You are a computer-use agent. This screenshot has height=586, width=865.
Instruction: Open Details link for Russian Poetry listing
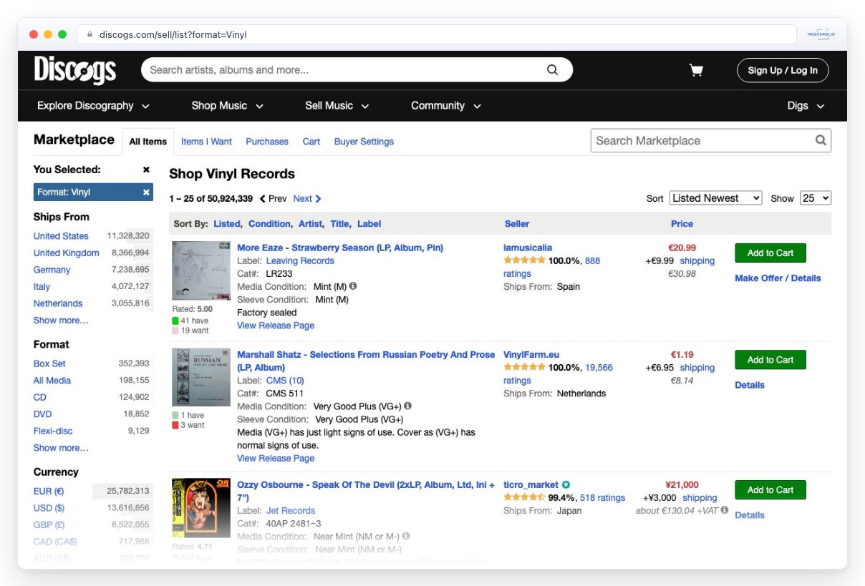pos(750,385)
